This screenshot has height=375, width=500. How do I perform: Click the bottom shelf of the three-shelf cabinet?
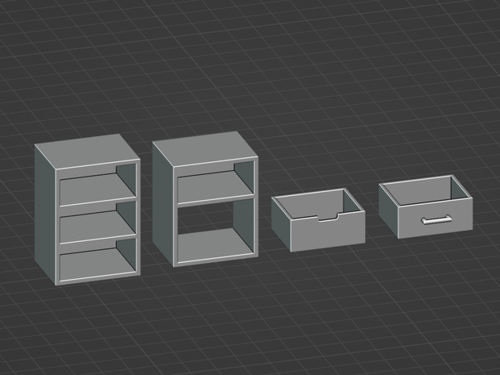point(96,264)
